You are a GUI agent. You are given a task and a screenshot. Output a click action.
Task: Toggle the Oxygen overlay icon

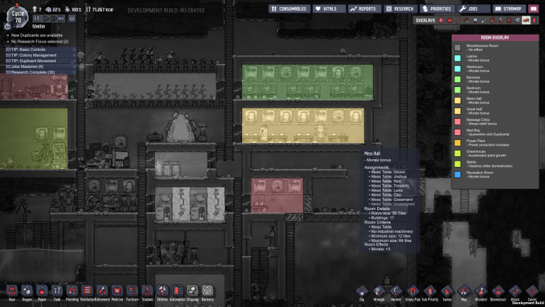click(441, 21)
